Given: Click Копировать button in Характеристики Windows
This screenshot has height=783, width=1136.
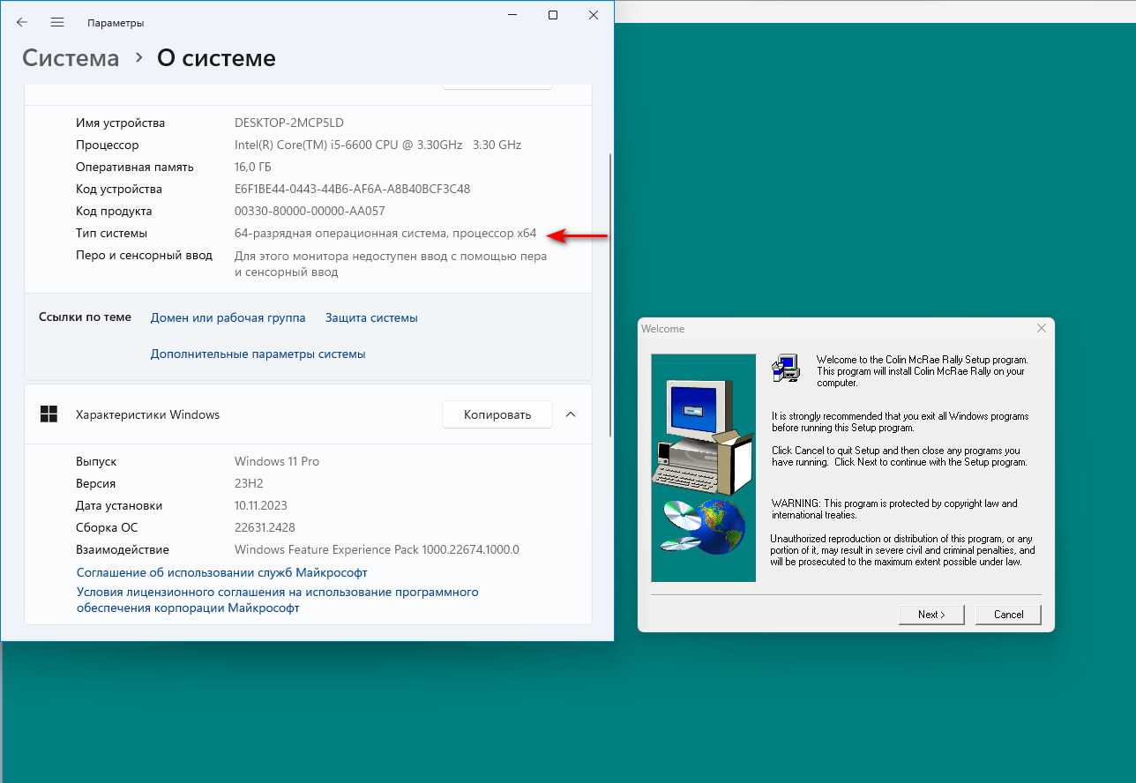Looking at the screenshot, I should pos(497,414).
